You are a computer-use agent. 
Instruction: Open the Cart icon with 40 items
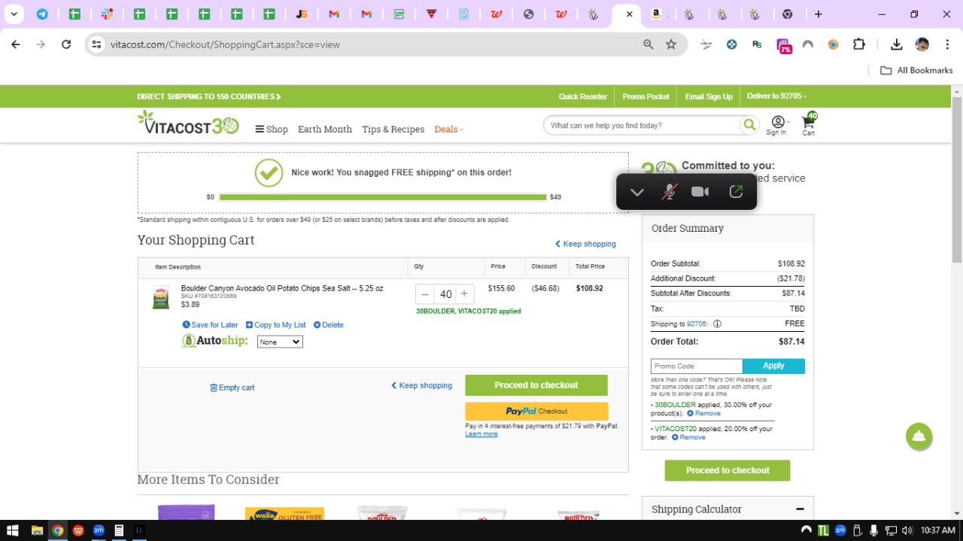(x=809, y=125)
